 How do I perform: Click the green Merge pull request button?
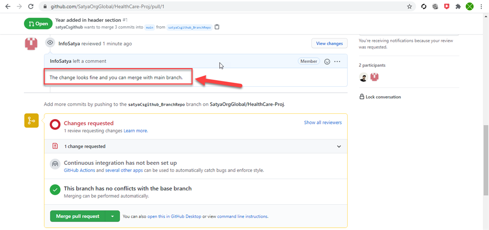(x=77, y=216)
